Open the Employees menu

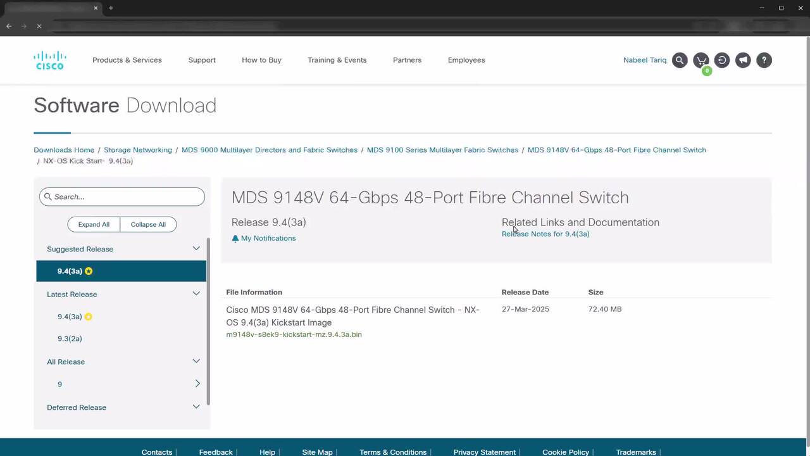[x=466, y=60]
